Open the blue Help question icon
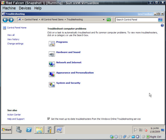 [162, 25]
